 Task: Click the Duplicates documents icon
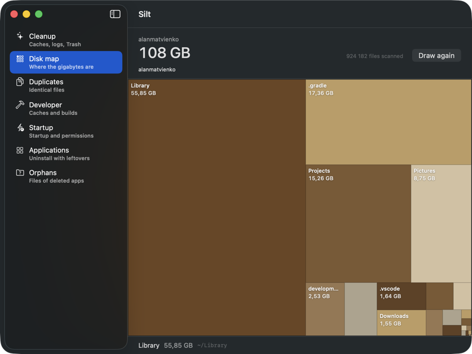20,82
